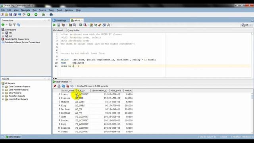Click the SQL History icon

pos(104,25)
